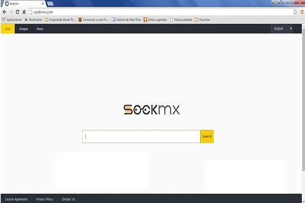
Task: Open Sitios sugeridos bookmark
Action: (x=155, y=19)
